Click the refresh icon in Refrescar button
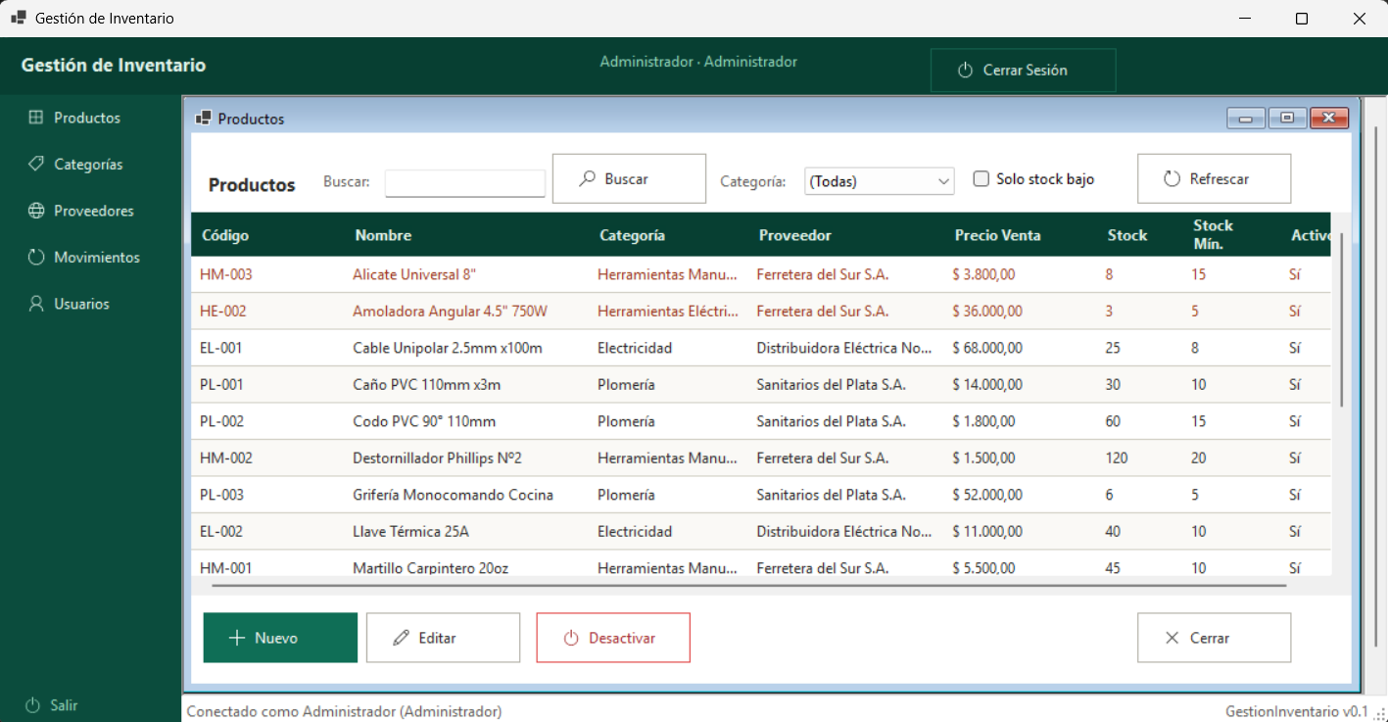Image resolution: width=1388 pixels, height=722 pixels. 1172,179
